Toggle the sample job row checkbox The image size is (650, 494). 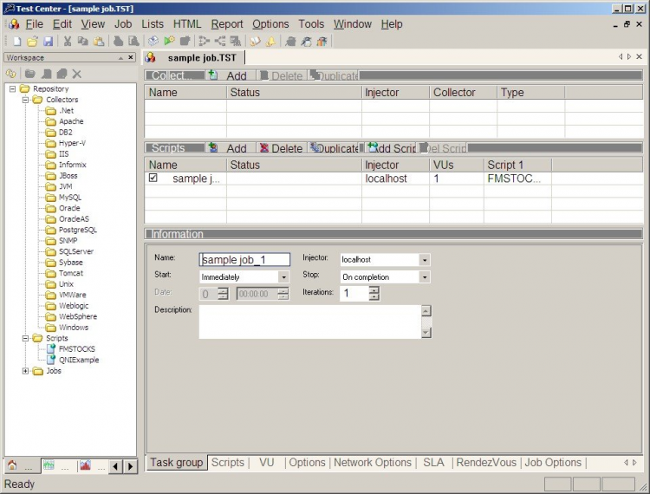[x=153, y=179]
